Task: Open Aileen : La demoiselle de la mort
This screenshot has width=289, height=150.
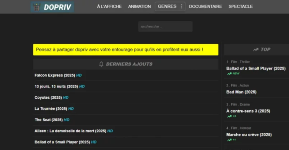Action: (x=70, y=131)
